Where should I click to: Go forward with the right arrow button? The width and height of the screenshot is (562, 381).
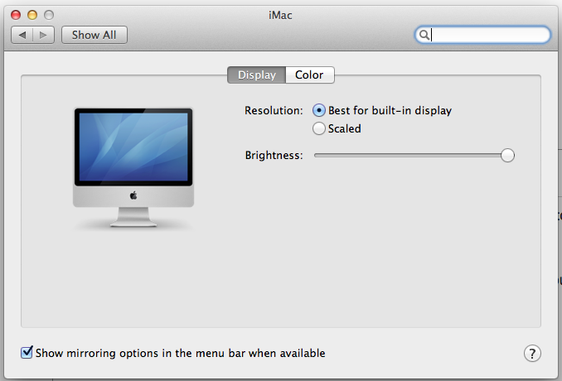pyautogui.click(x=43, y=35)
